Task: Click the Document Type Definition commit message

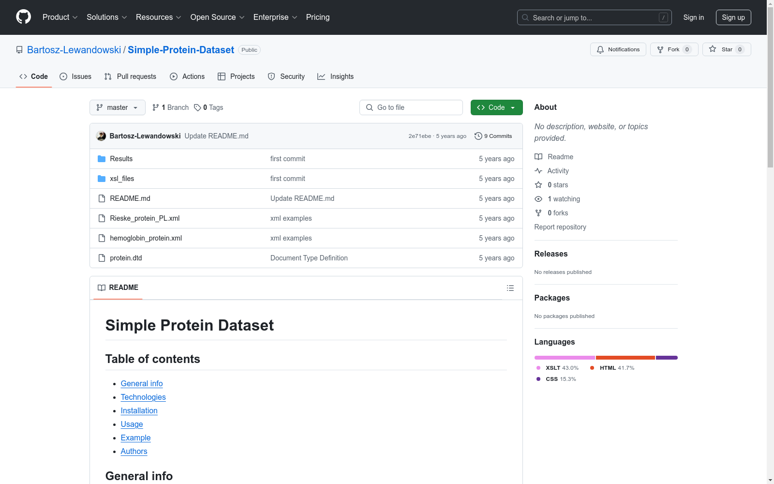Action: 309,258
